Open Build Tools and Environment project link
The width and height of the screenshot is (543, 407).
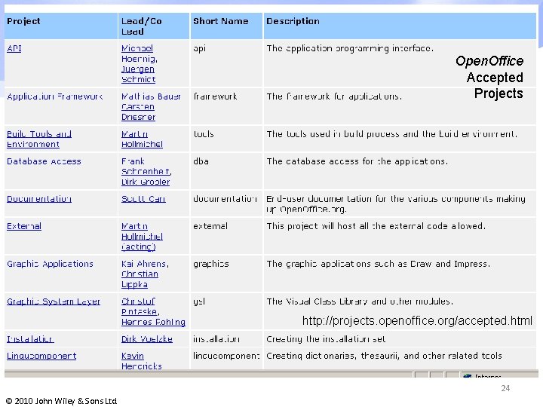[x=39, y=139]
